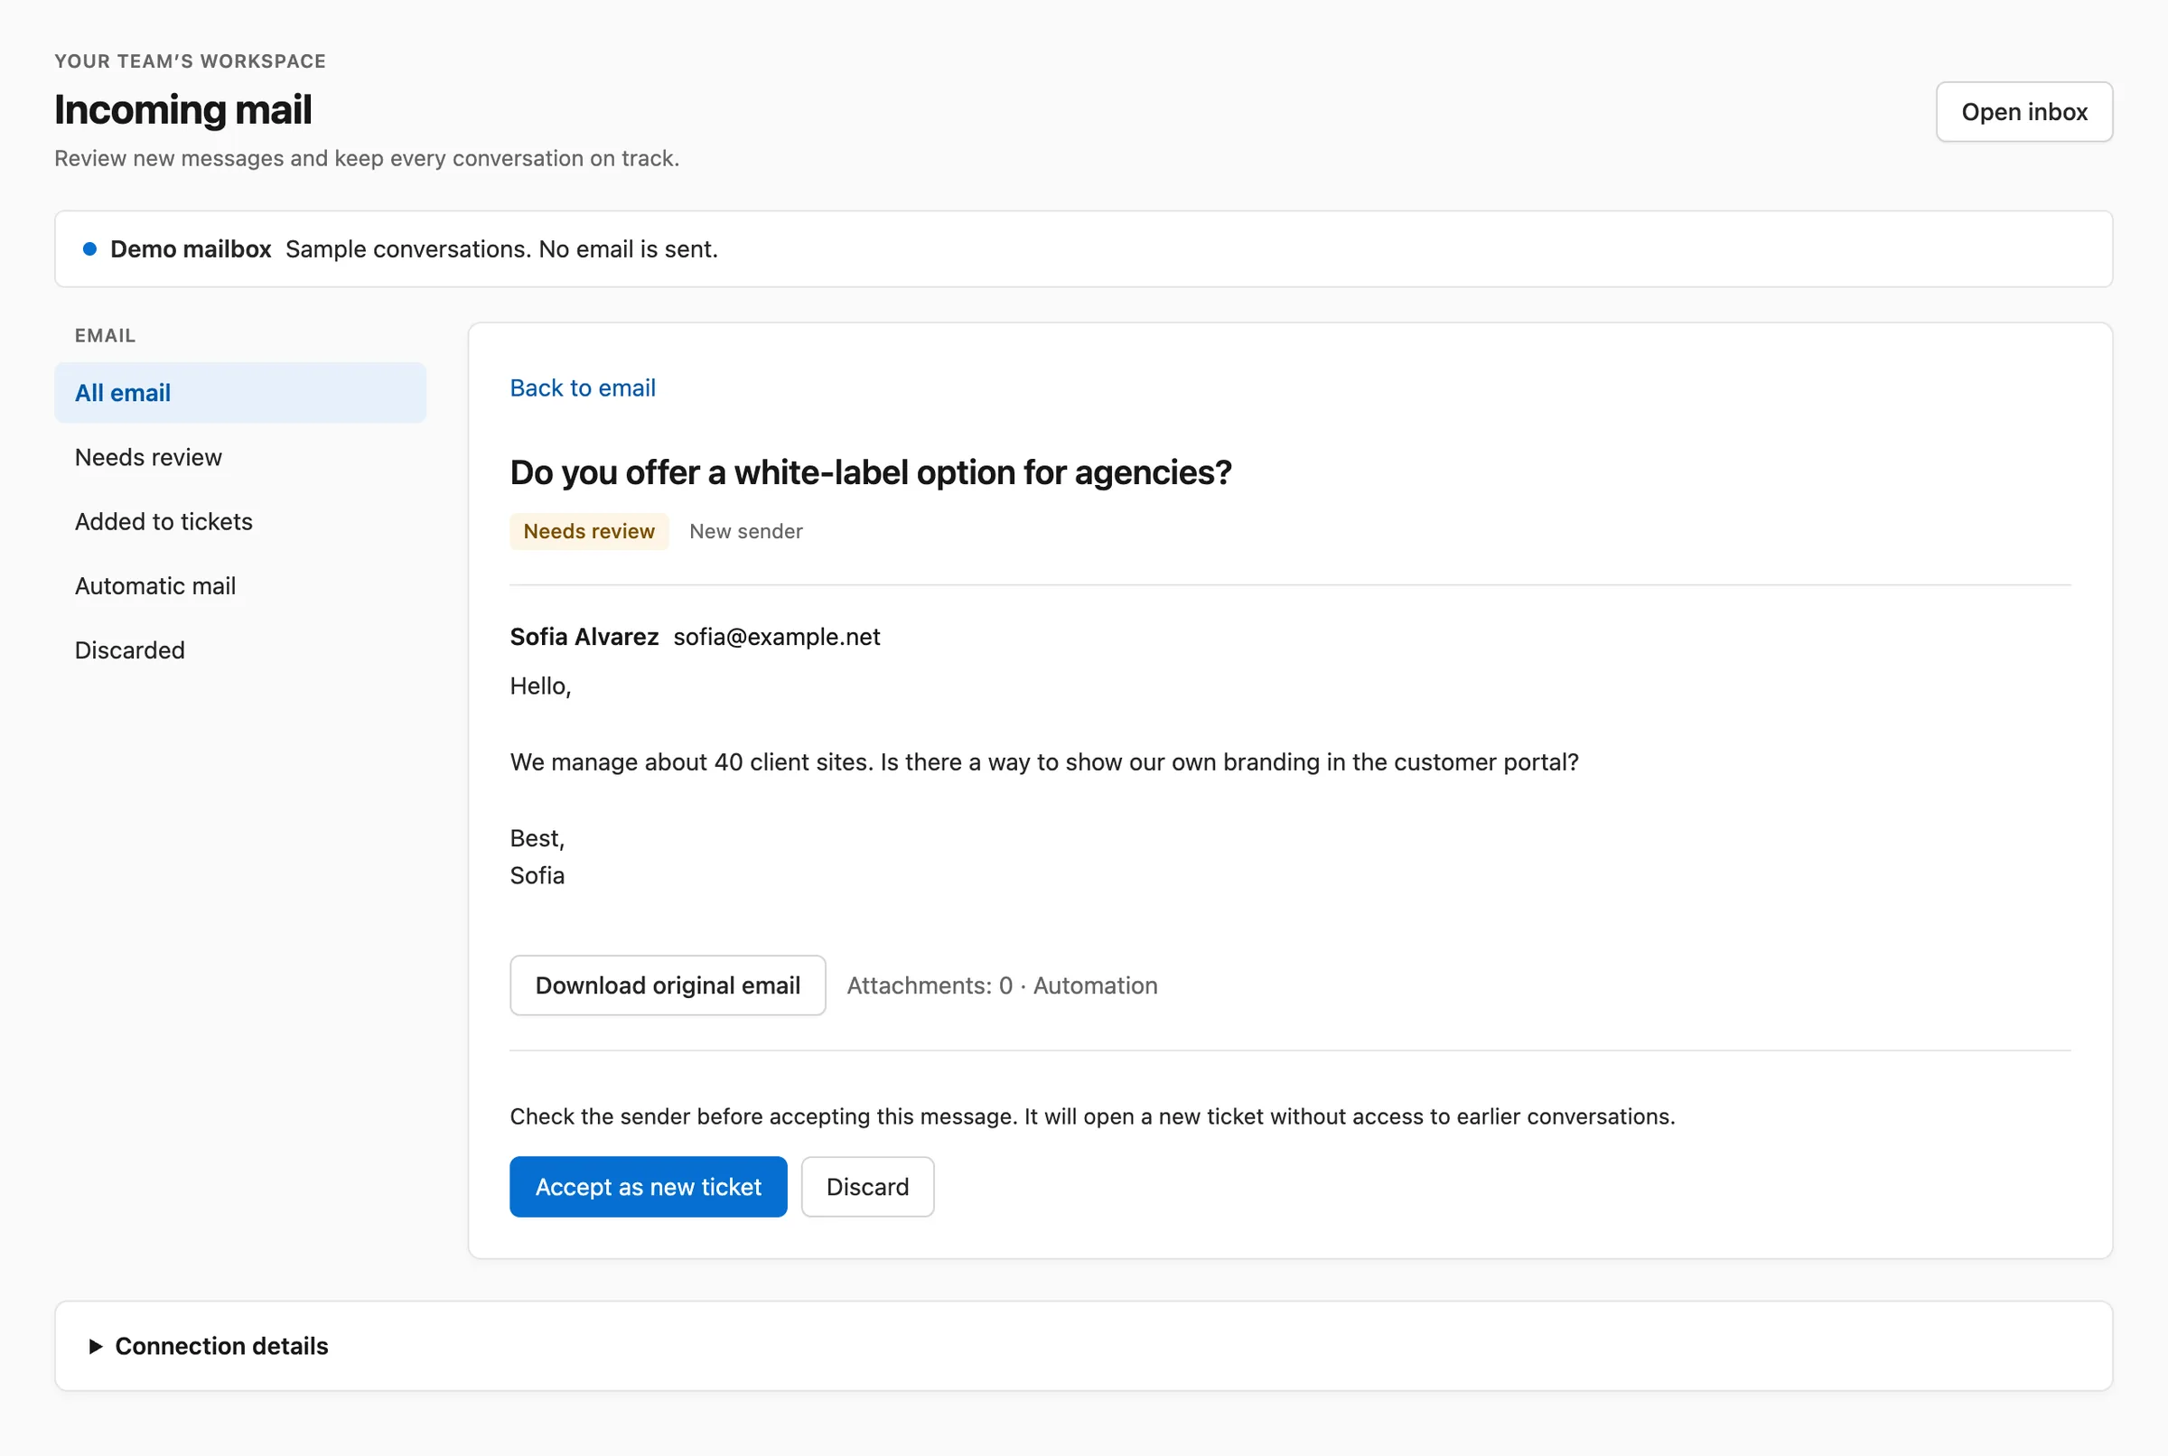
Task: Select sender address sofia@example.net
Action: [776, 636]
